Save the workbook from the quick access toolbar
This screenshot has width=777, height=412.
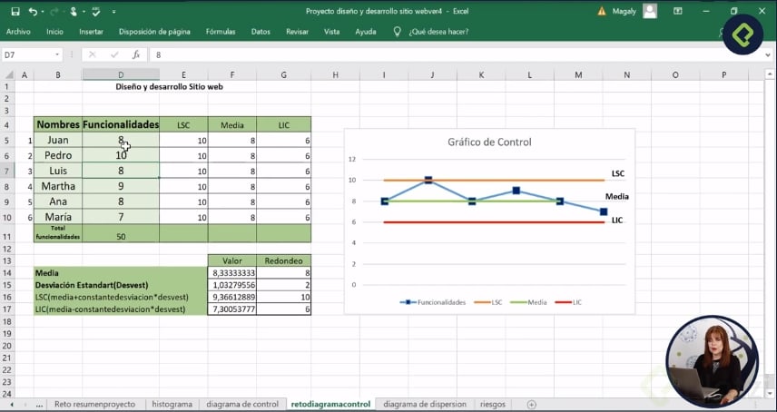click(x=15, y=11)
